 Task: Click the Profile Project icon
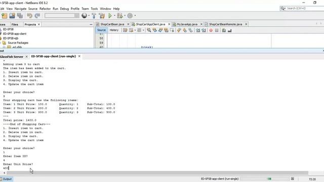(130, 16)
